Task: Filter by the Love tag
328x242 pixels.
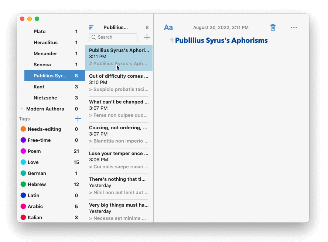Action: [x=51, y=162]
